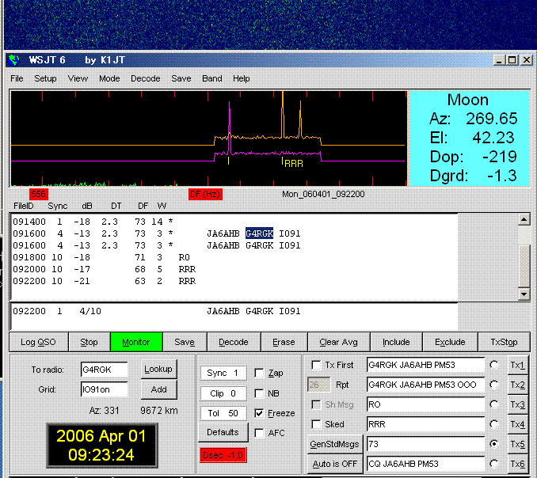Select the Tx3 radio button for RO
This screenshot has height=478, width=537.
[495, 404]
